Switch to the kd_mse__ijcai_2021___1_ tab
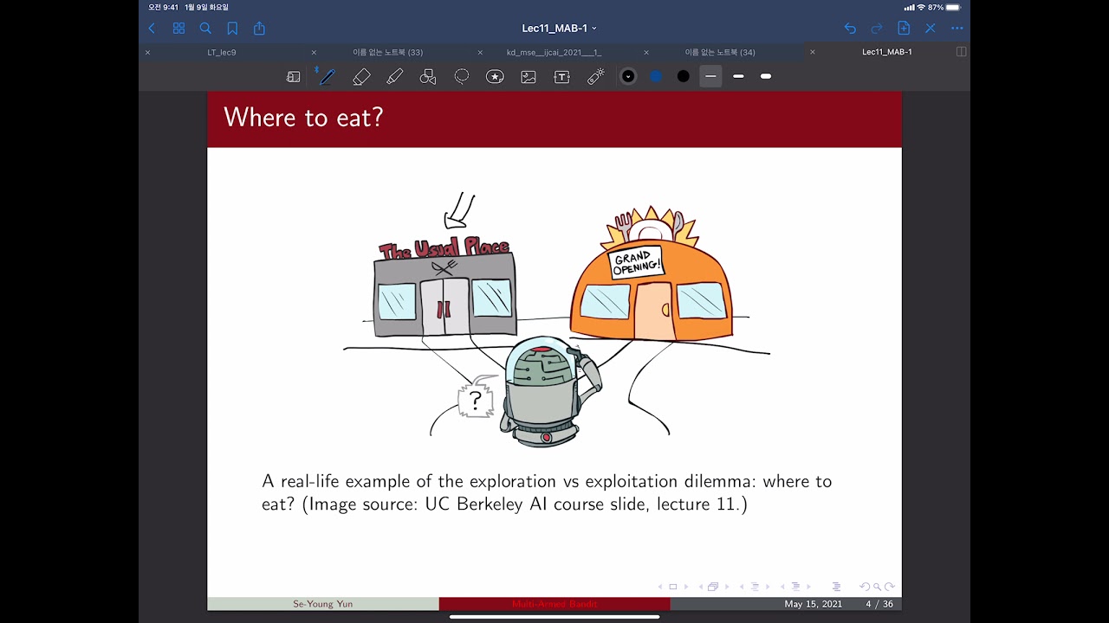The image size is (1109, 623). tap(554, 52)
